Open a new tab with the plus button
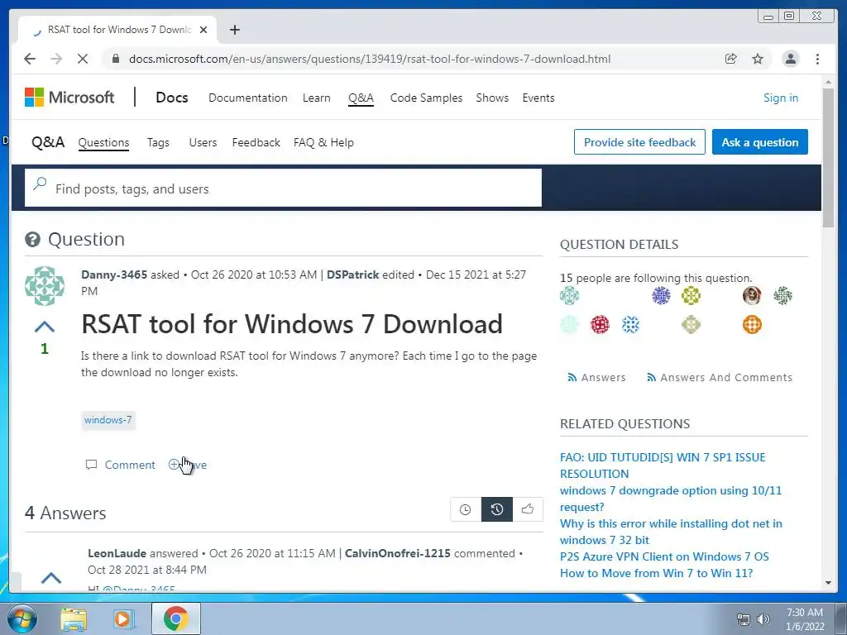This screenshot has width=847, height=635. pos(234,30)
